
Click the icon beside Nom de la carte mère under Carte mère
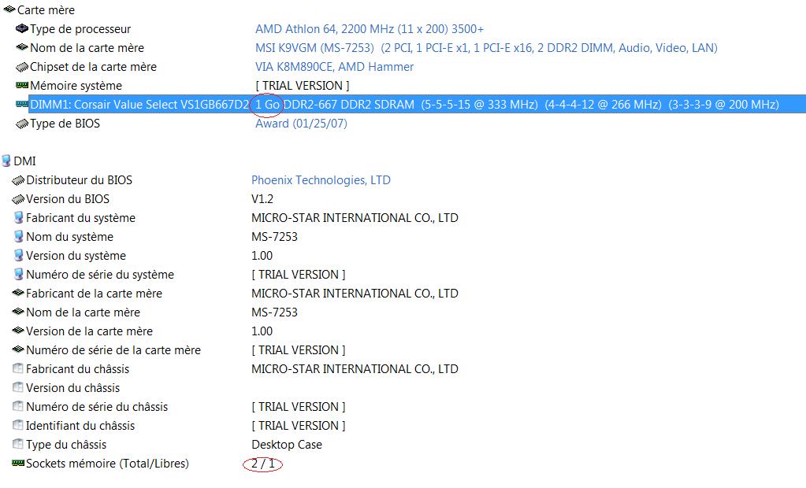(21, 47)
